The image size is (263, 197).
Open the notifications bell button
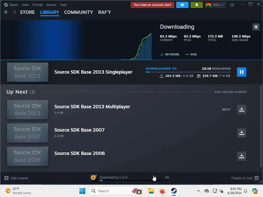pos(196,5)
